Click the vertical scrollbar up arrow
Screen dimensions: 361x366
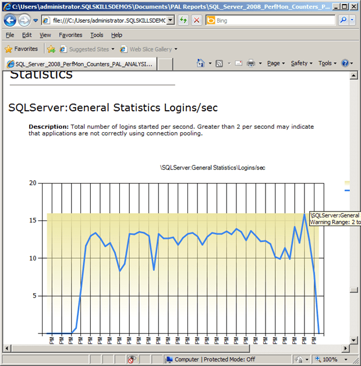coord(354,75)
